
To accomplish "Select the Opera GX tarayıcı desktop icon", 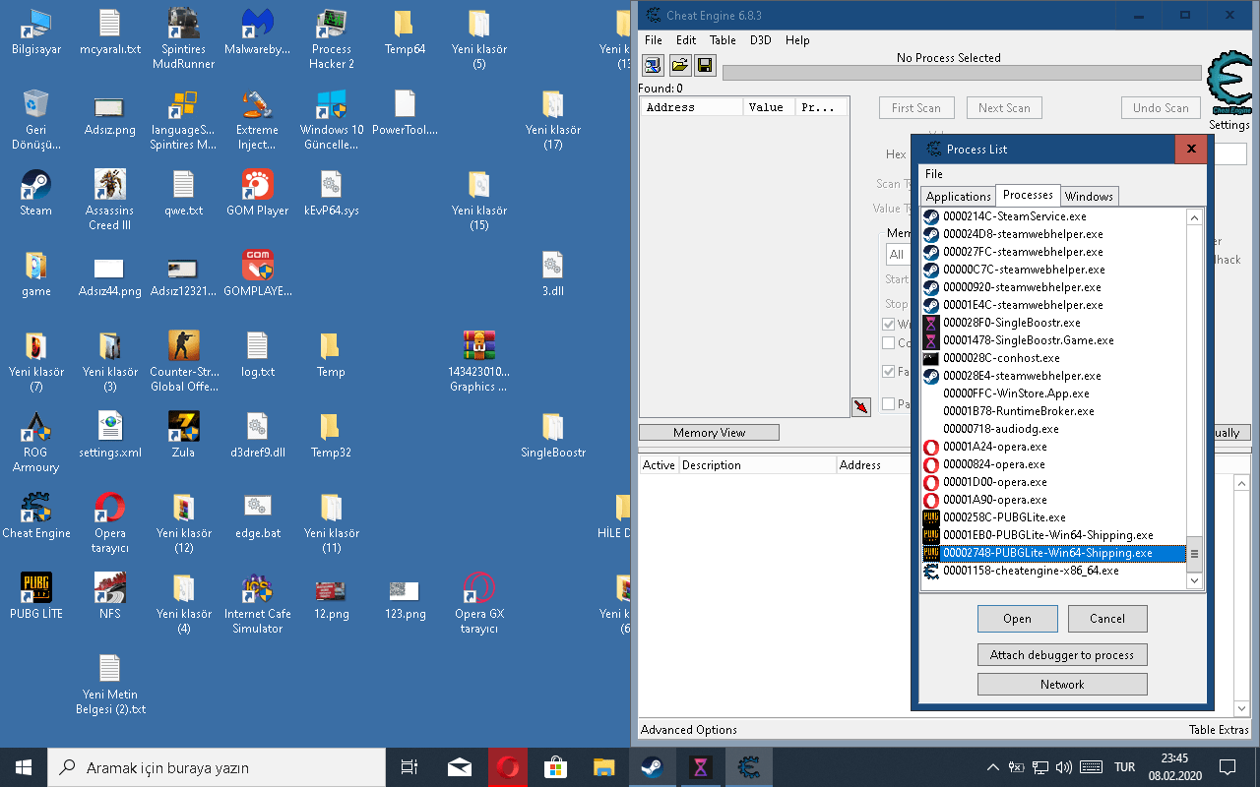I will click(479, 604).
